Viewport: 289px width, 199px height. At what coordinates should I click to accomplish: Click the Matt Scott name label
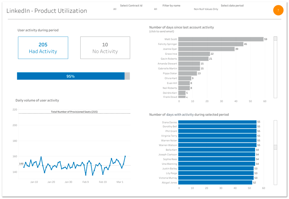pyautogui.click(x=171, y=39)
